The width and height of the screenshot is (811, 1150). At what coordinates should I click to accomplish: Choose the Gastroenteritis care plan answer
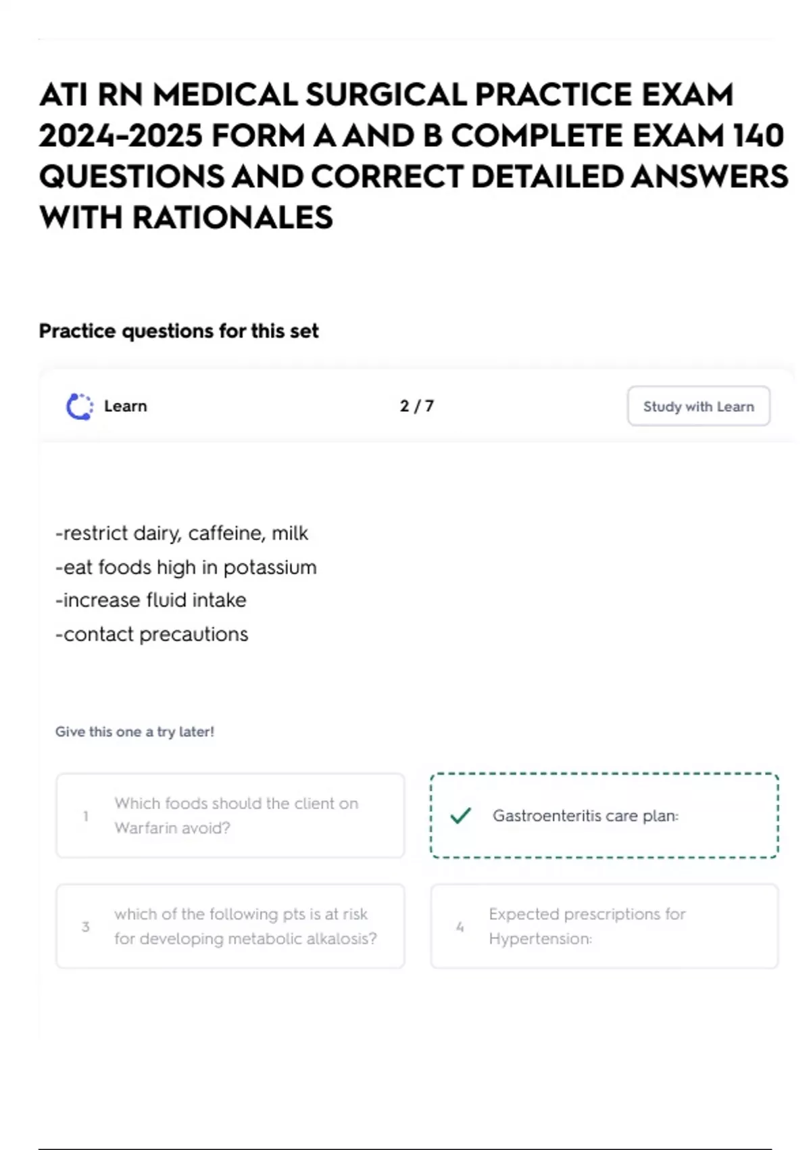tap(604, 816)
